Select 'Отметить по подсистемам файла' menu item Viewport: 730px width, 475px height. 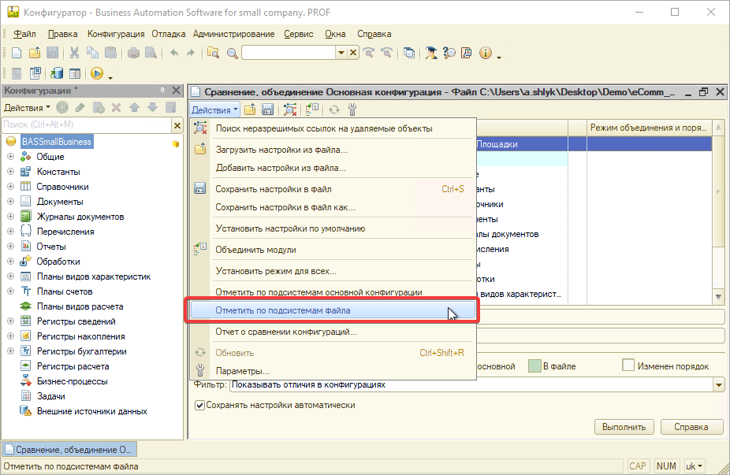coord(283,310)
